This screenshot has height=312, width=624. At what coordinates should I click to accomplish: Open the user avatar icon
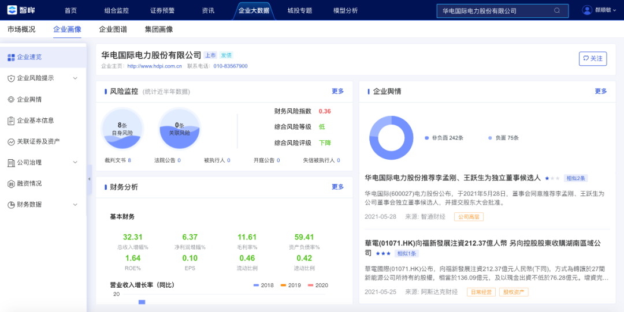[588, 10]
